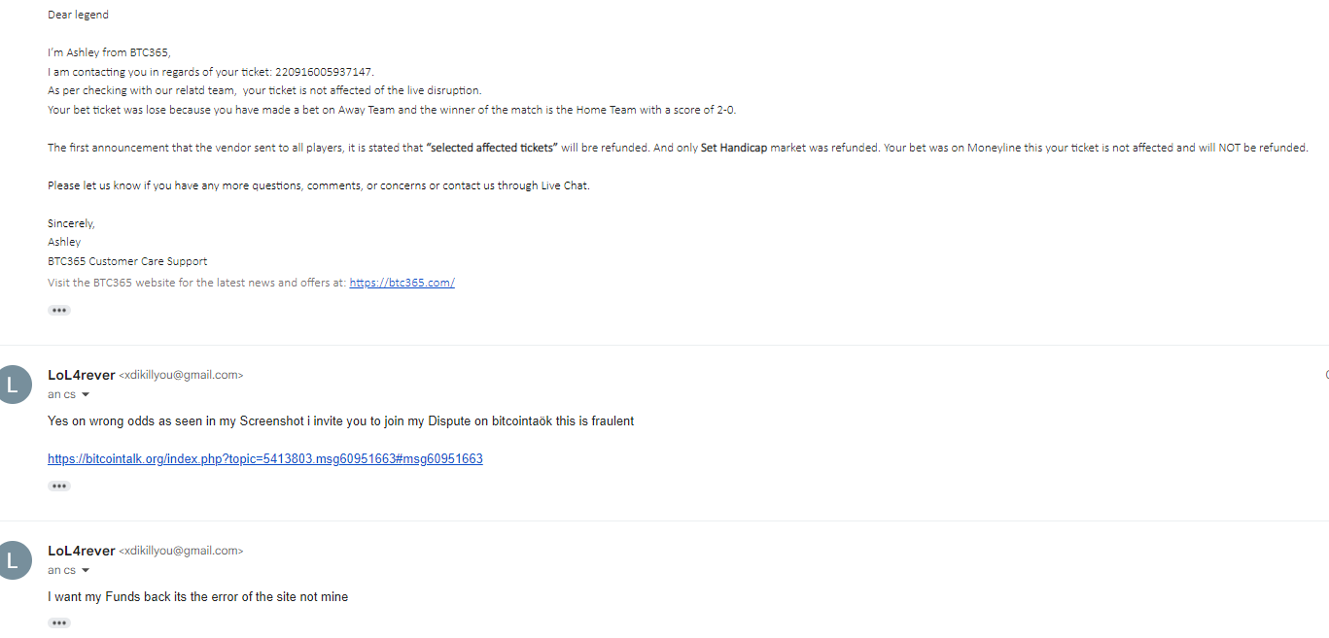Show trimmed content under the funds-back message

pyautogui.click(x=59, y=622)
